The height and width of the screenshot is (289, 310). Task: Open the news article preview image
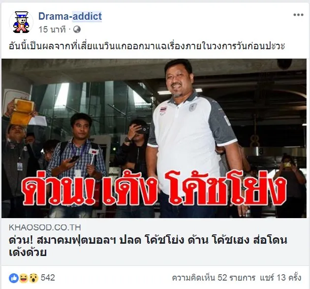[x=154, y=138]
